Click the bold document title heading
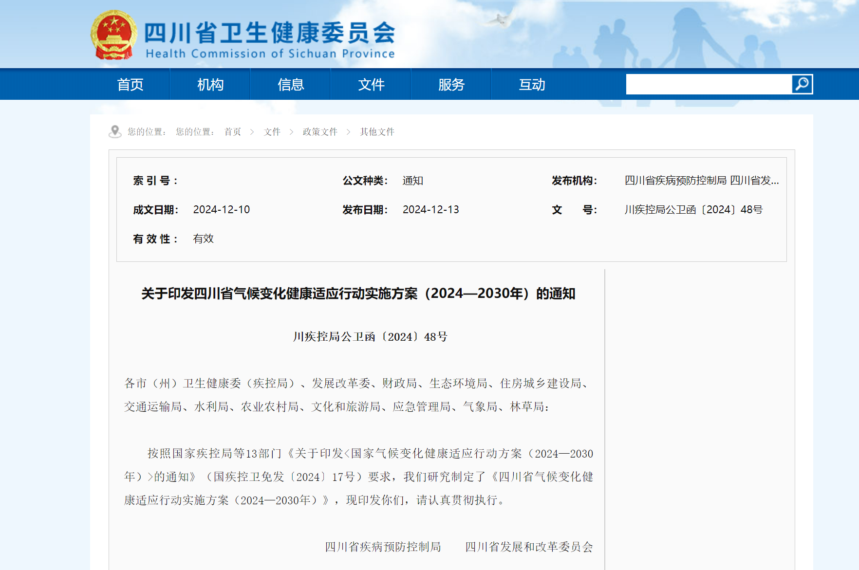The width and height of the screenshot is (859, 570). coord(358,294)
